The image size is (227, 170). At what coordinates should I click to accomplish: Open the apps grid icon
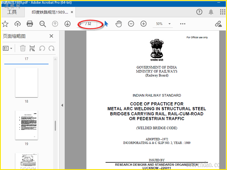point(222,12)
